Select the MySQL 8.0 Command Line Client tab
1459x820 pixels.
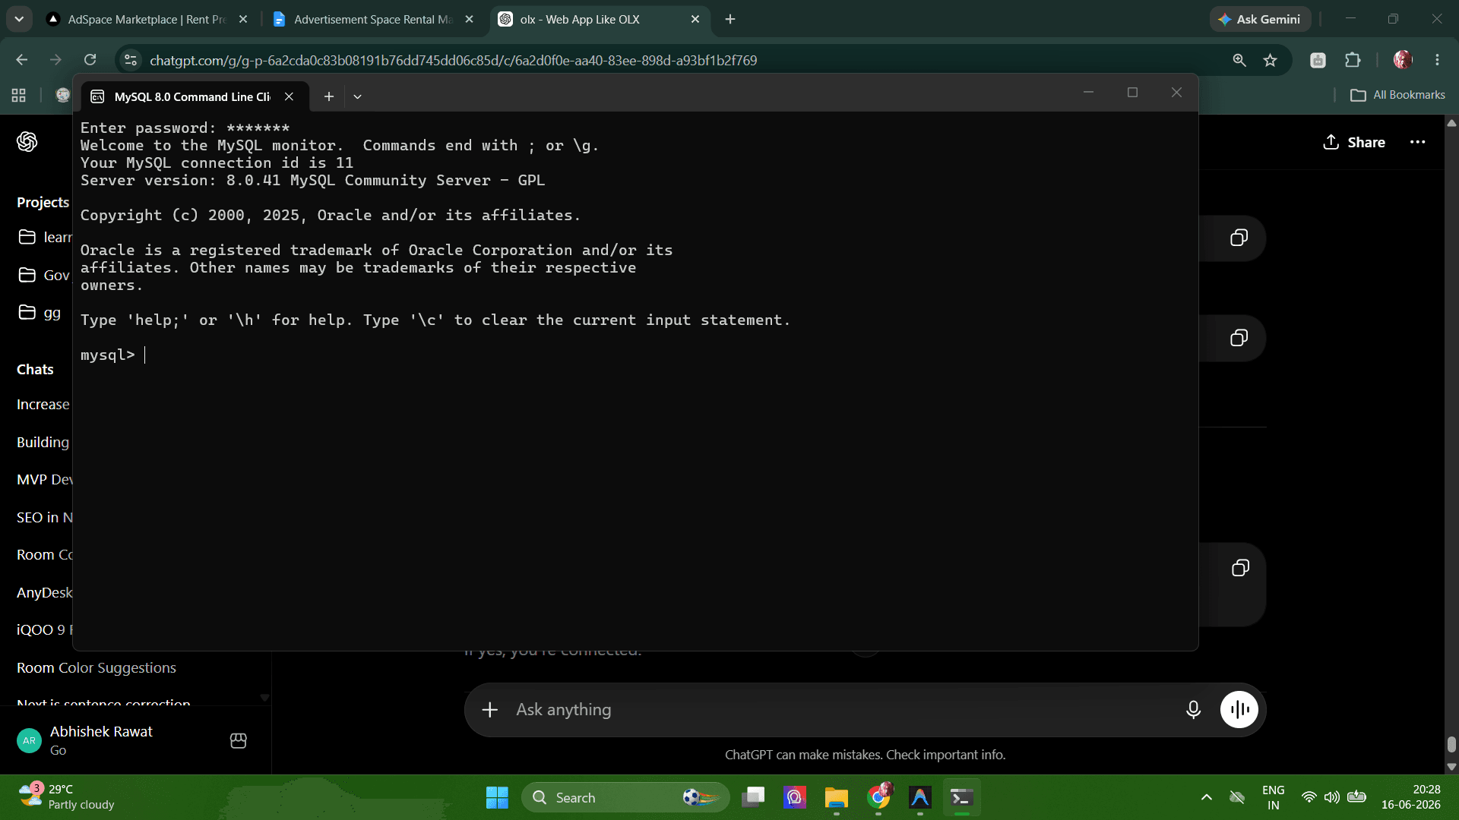pyautogui.click(x=194, y=96)
